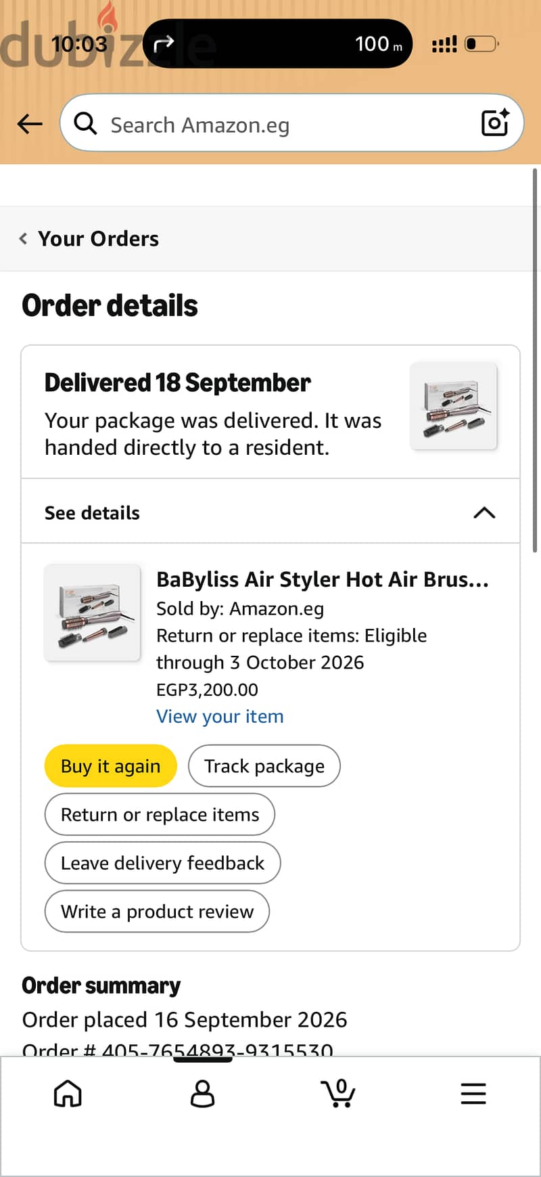Tap Buy it again button
The width and height of the screenshot is (541, 1177).
point(111,766)
